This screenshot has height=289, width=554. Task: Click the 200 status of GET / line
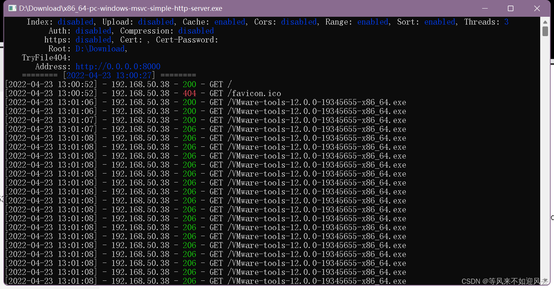point(190,85)
